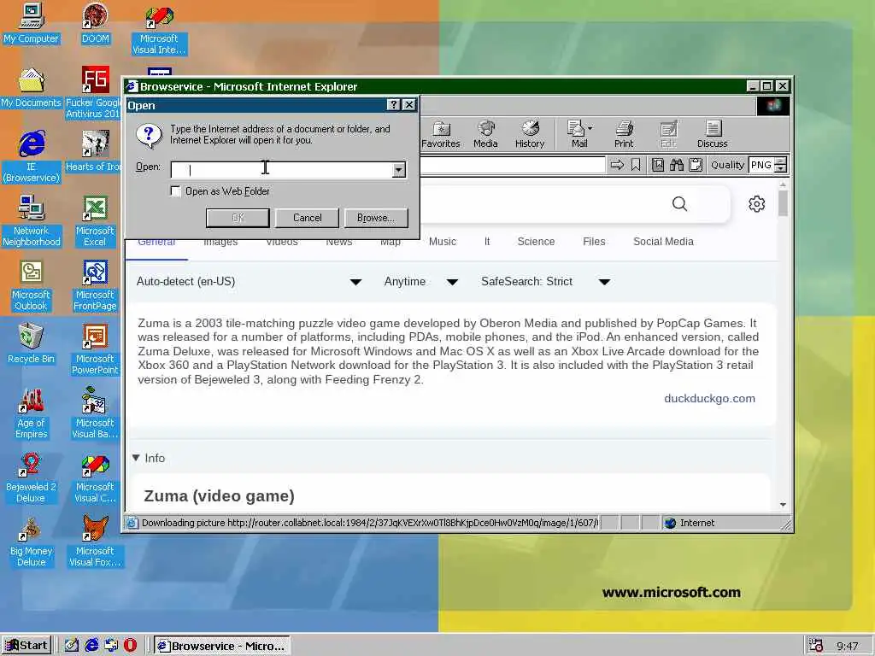875x656 pixels.
Task: Select the Microsoft Excel desktop icon
Action: click(x=95, y=221)
